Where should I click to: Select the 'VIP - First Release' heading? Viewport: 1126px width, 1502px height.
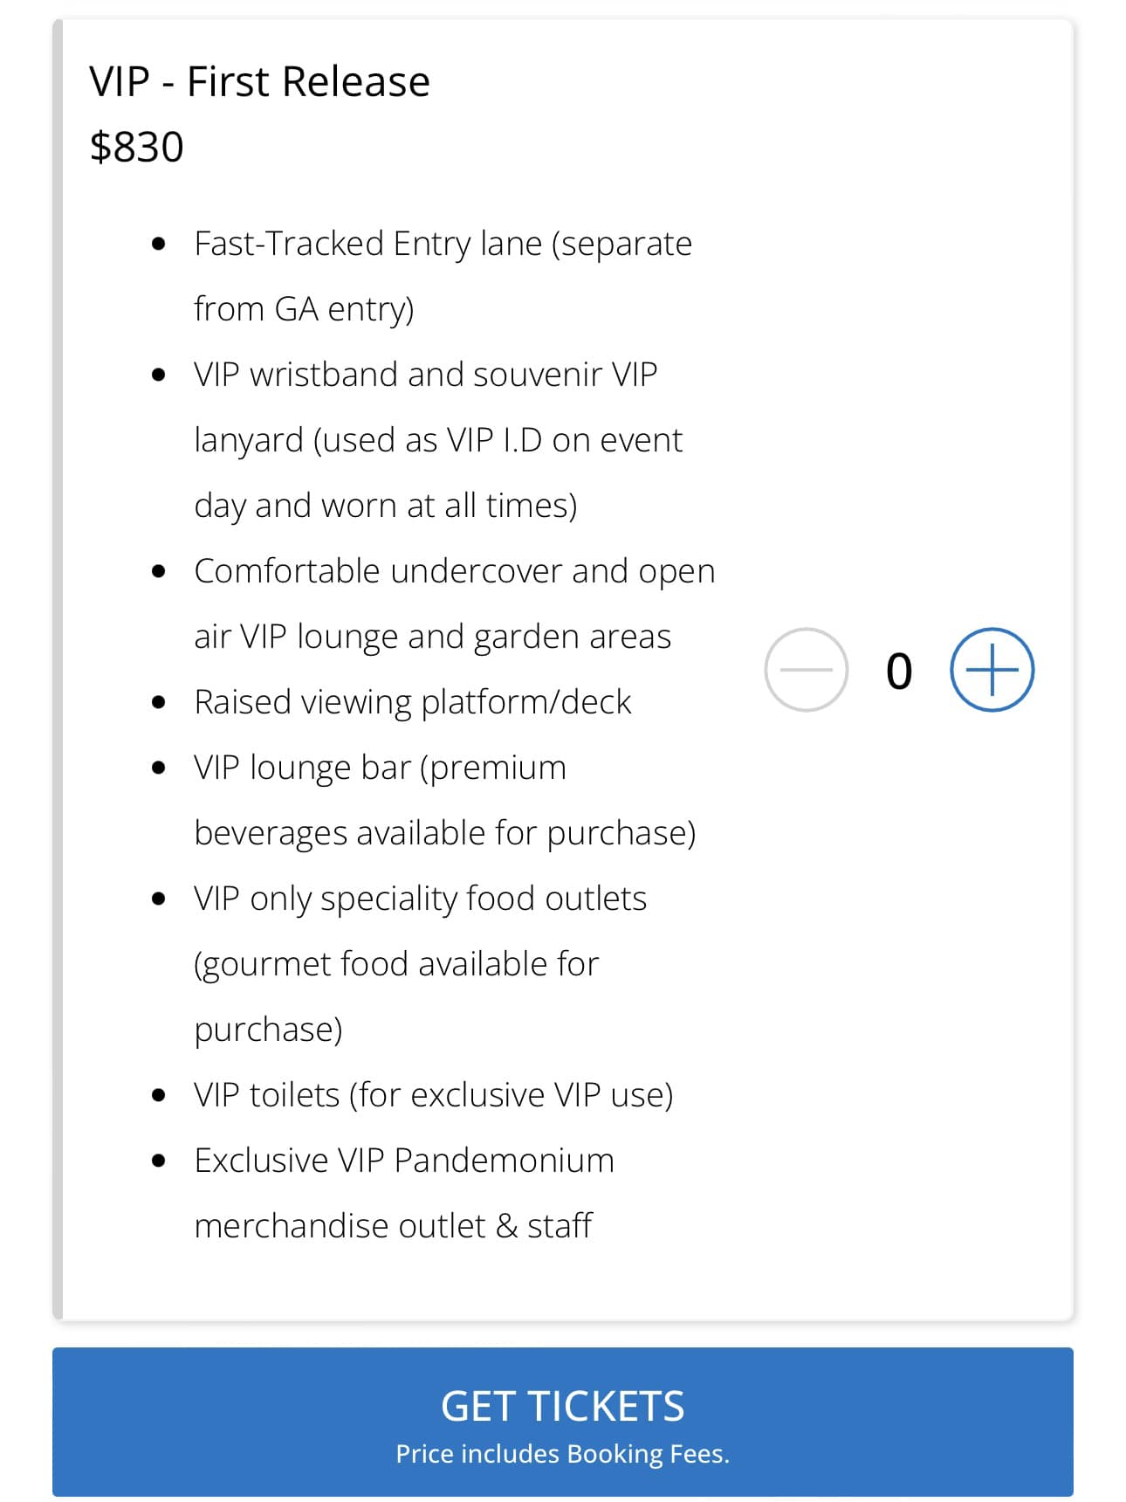coord(259,81)
